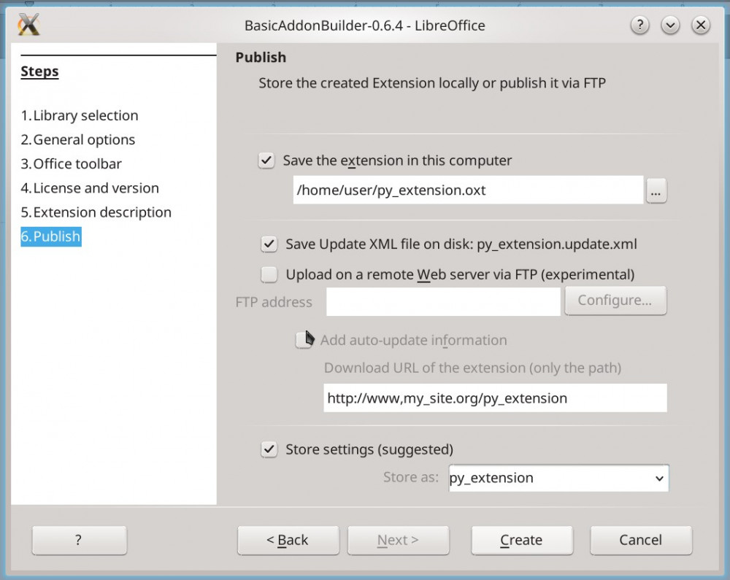Jump to step 4 License and version
Viewport: 730px width, 580px height.
pyautogui.click(x=89, y=188)
